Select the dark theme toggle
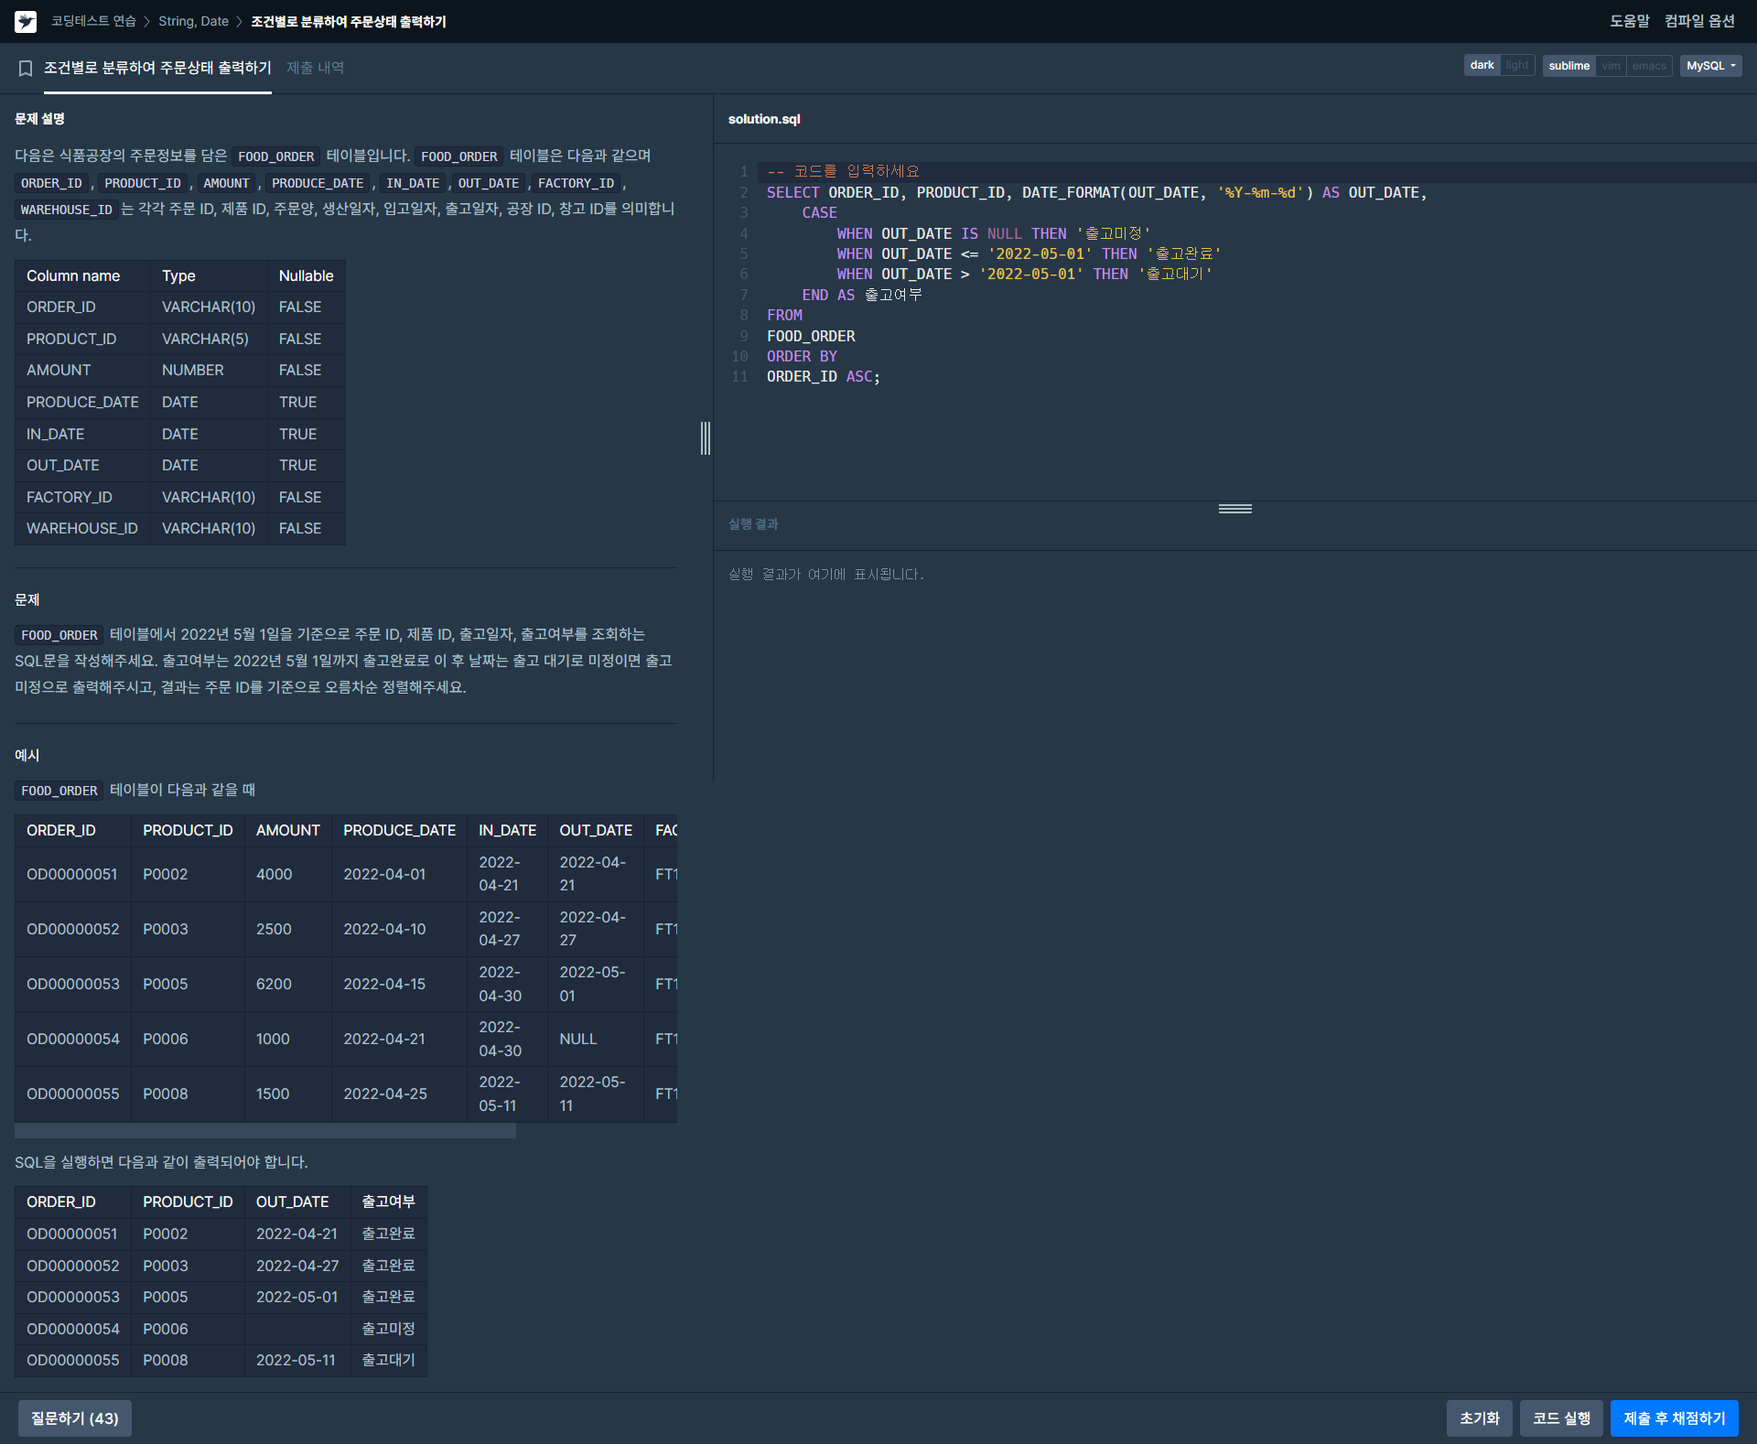This screenshot has width=1757, height=1444. 1482,66
